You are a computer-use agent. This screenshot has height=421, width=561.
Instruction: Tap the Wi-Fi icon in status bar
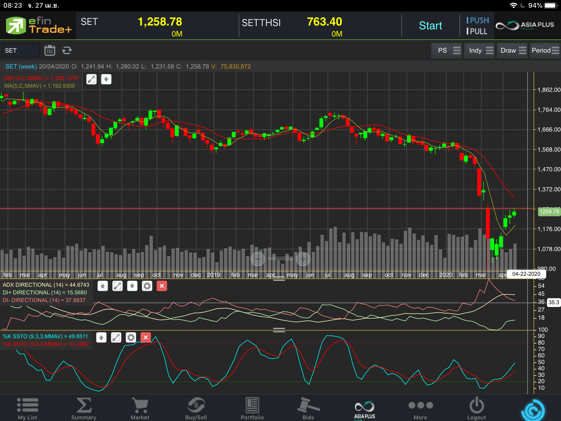tap(513, 5)
